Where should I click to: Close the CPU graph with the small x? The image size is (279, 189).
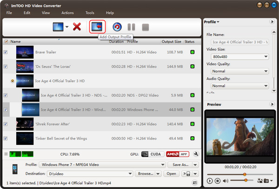coord(6,154)
